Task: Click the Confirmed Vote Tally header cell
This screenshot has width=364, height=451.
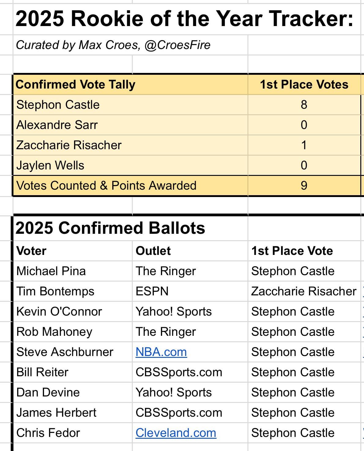Action: tap(76, 85)
